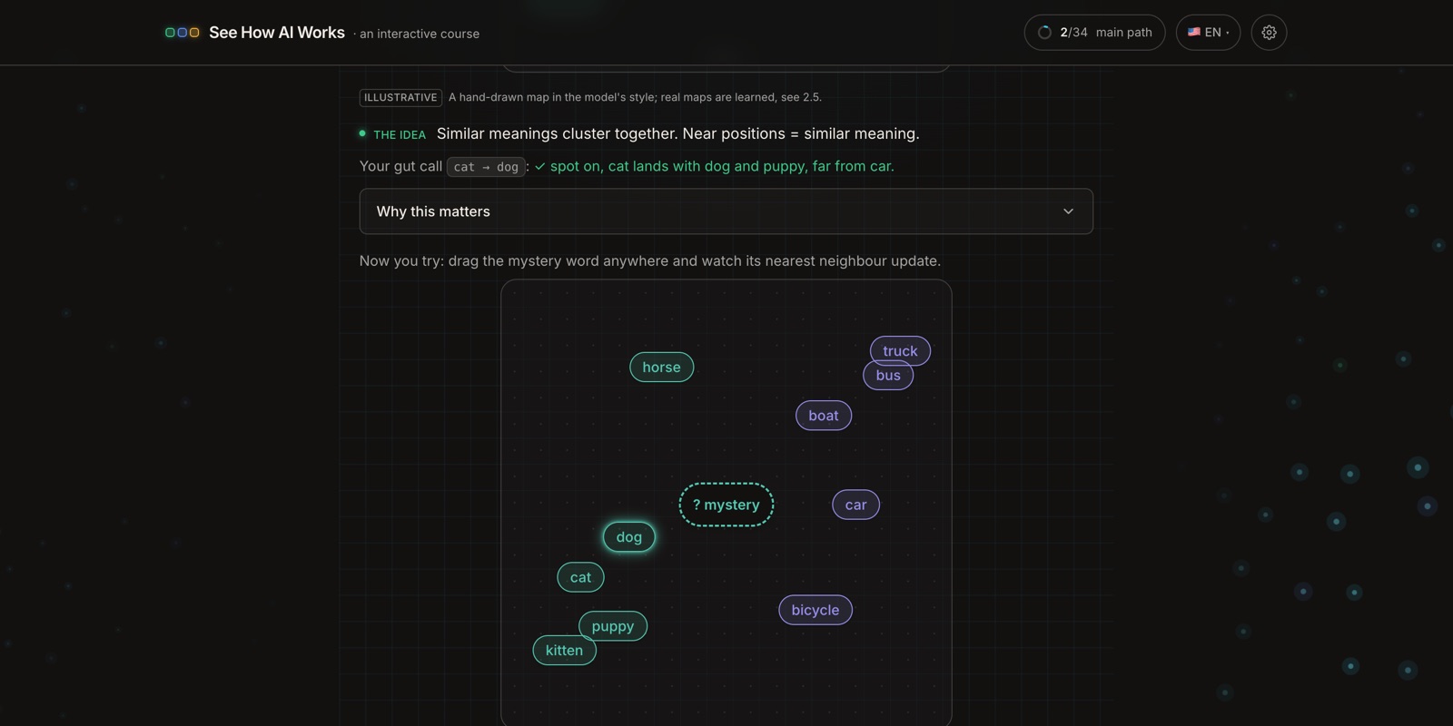Click the puppy word chip
Image resolution: width=1453 pixels, height=726 pixels.
pos(613,626)
